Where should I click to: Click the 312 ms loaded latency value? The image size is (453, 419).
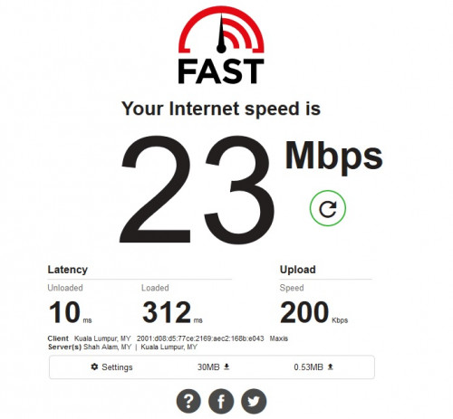coord(172,312)
